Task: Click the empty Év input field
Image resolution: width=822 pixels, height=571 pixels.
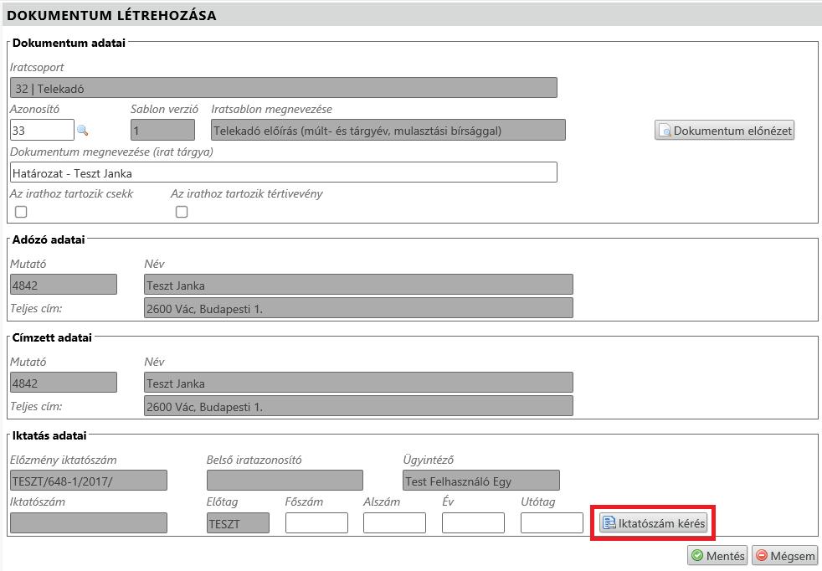Action: coord(474,522)
